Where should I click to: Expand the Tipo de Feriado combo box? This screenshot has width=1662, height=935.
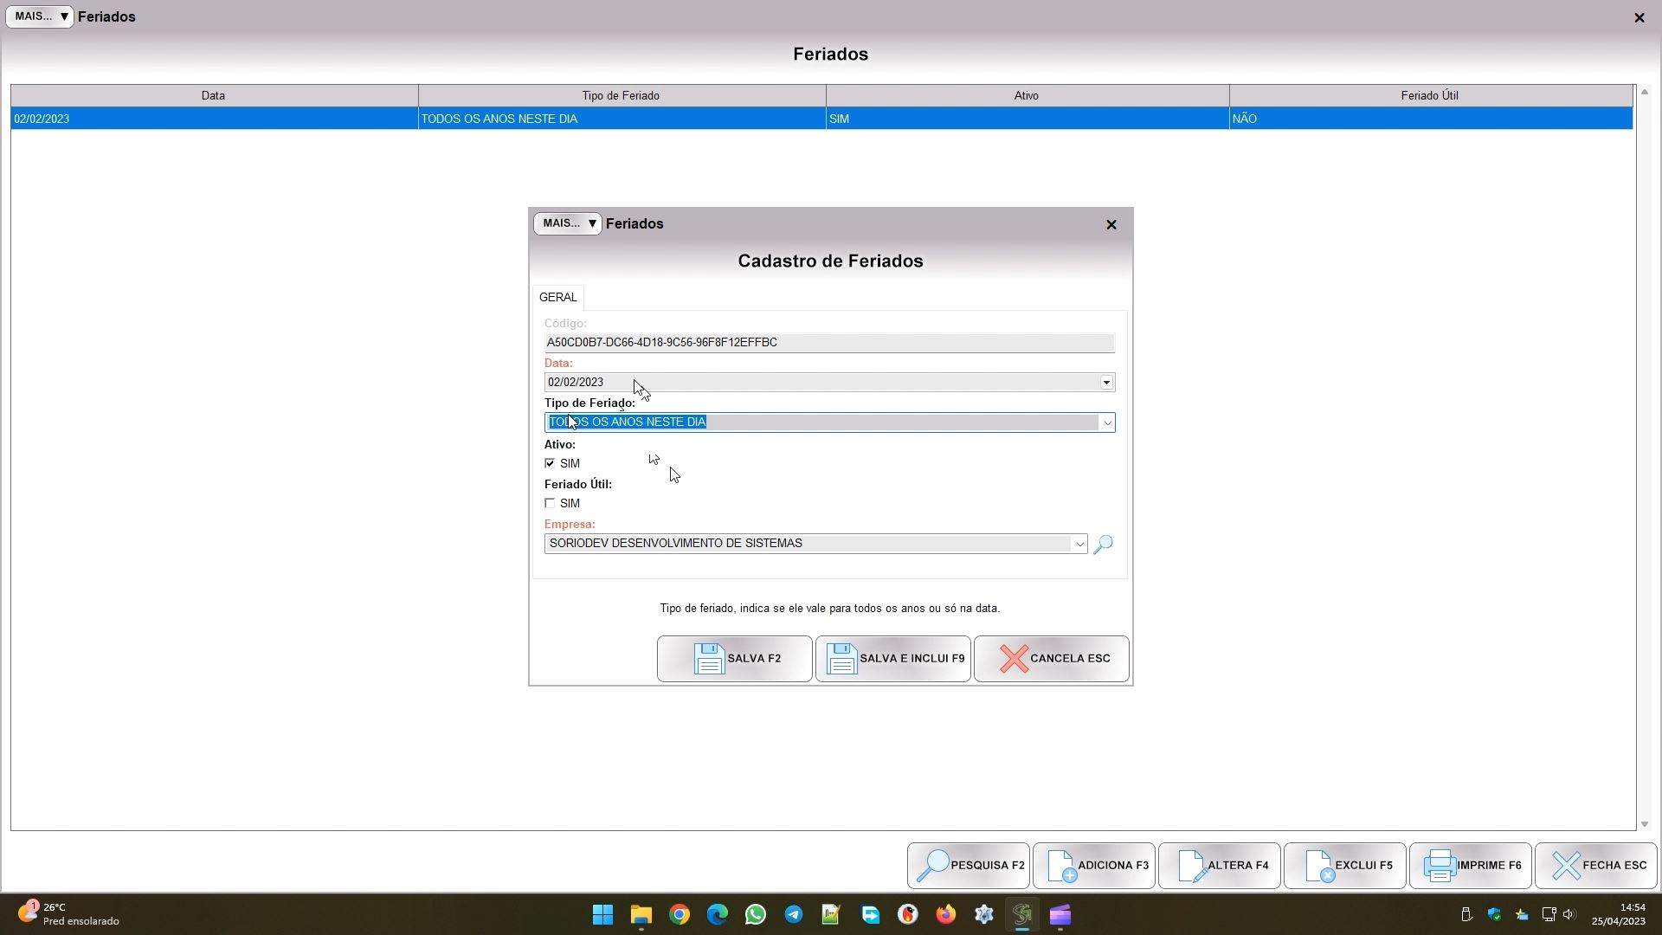click(1106, 423)
